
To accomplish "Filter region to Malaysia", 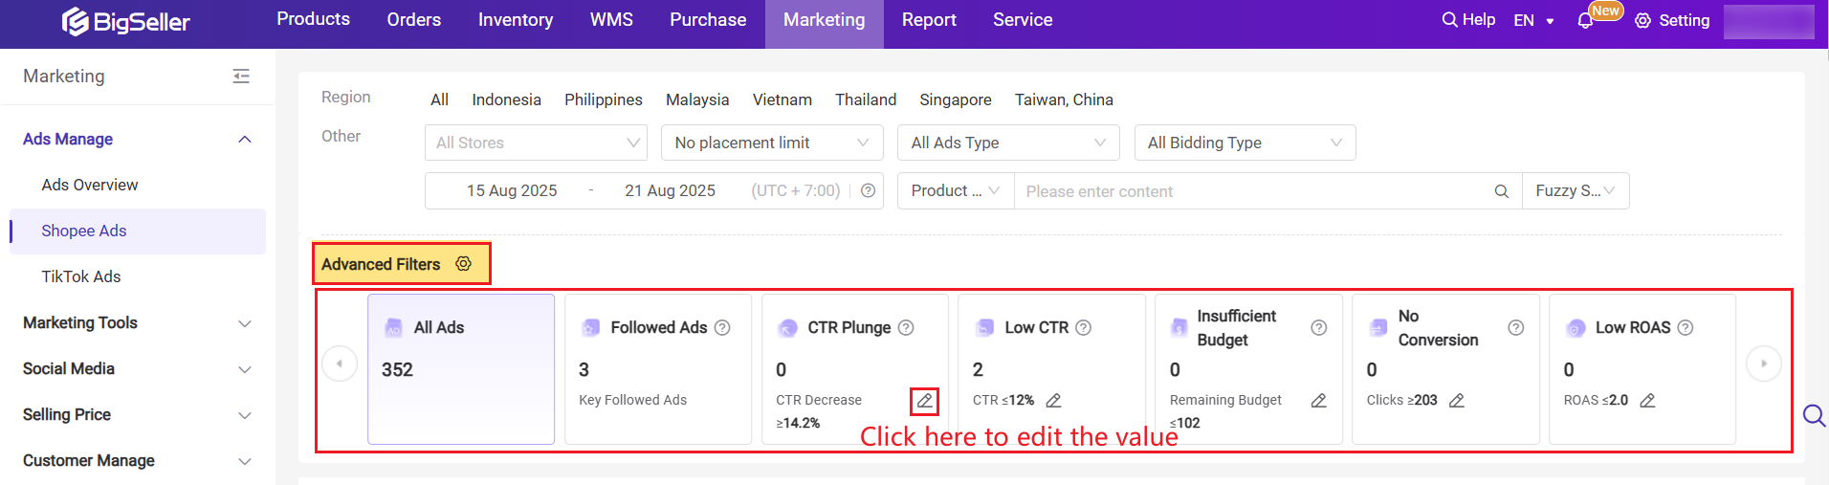I will click(697, 99).
